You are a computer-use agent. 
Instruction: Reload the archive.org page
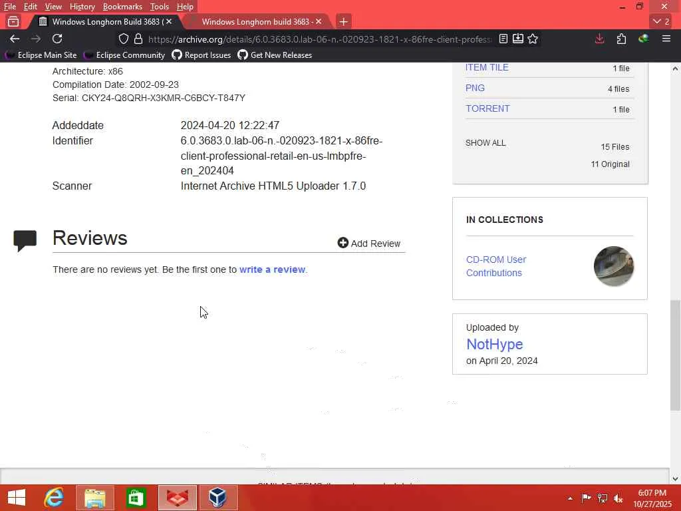click(x=57, y=39)
